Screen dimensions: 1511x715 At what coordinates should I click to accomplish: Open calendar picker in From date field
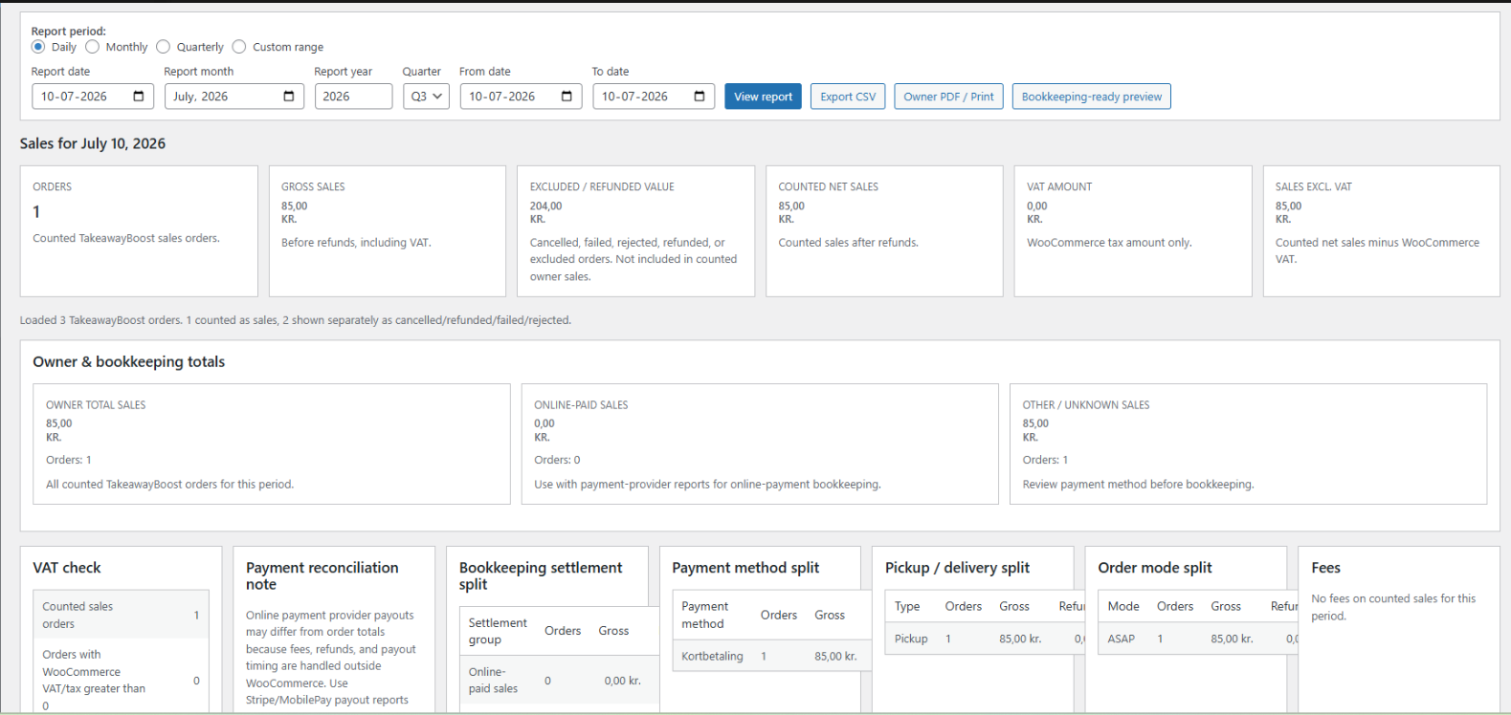[x=567, y=97]
